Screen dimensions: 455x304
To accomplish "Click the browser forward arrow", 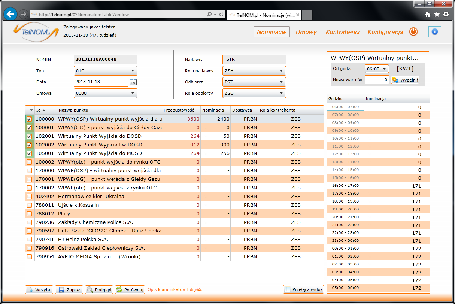I will pos(24,15).
